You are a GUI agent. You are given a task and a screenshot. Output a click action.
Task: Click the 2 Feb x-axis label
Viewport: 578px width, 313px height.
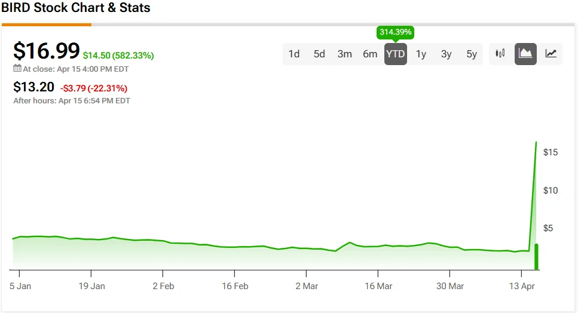click(163, 286)
